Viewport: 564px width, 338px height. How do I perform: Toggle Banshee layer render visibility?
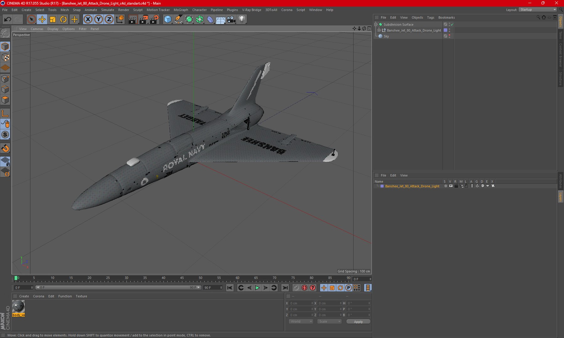point(456,186)
